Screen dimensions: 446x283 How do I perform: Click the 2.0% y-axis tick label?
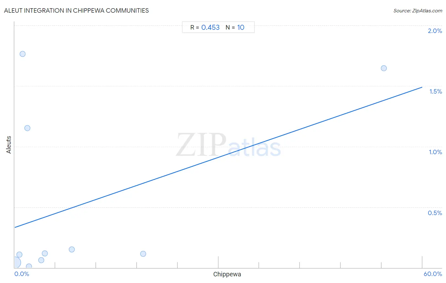point(435,31)
